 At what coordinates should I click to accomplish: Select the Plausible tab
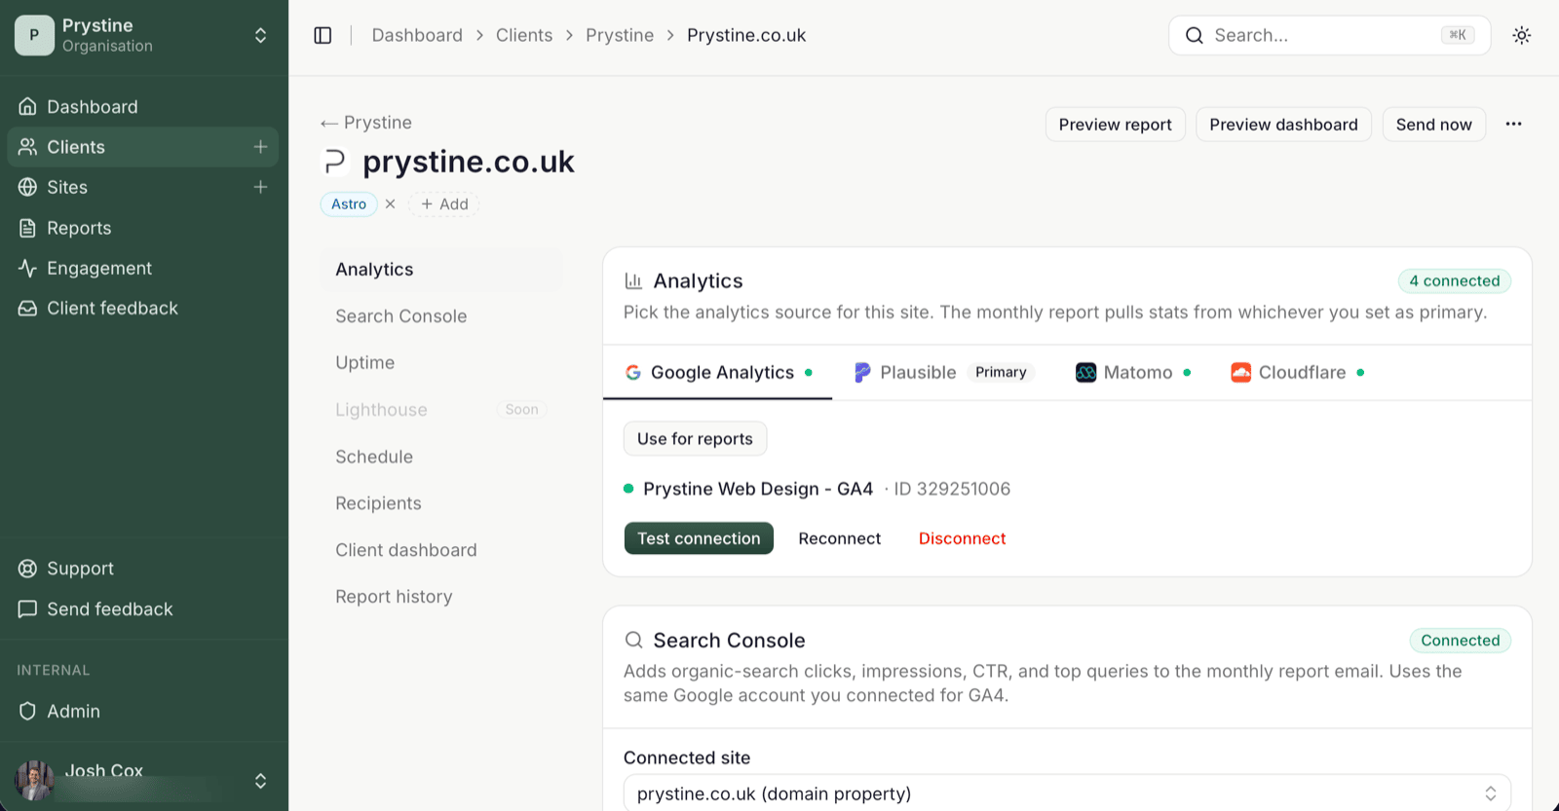(x=944, y=373)
